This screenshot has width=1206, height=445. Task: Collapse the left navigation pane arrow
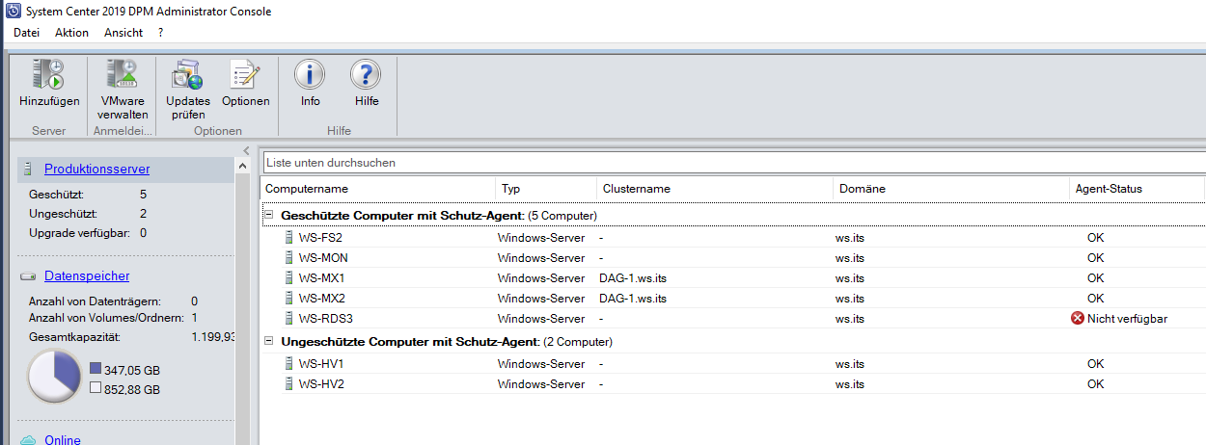pos(246,149)
